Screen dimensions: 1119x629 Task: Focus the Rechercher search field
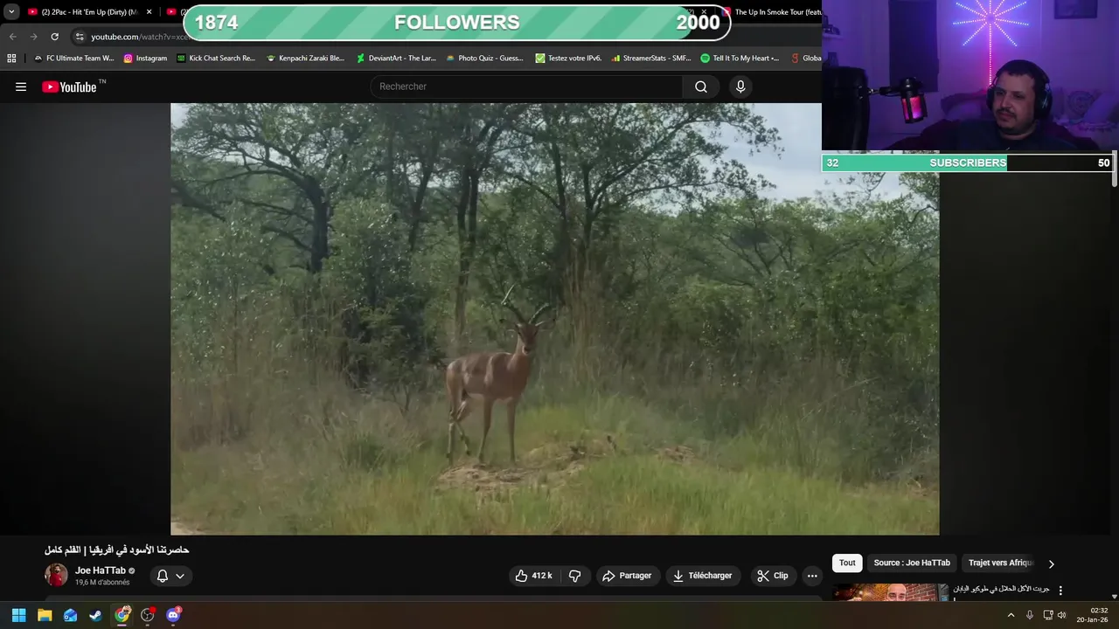527,86
